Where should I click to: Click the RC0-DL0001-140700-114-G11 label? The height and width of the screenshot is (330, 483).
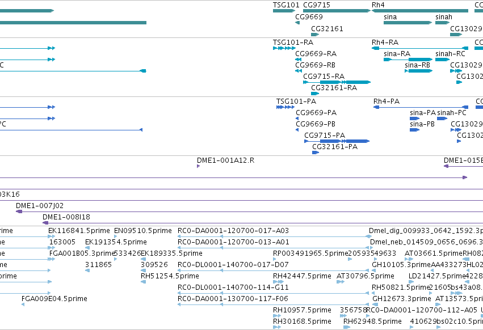[x=233, y=287]
